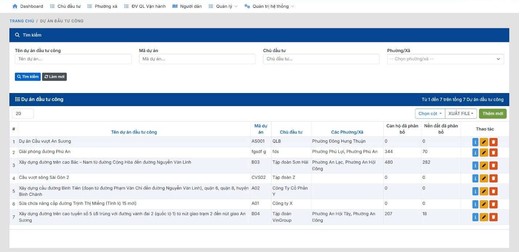
Task: Edit Cầu vượt sông Sài Gòn 2
Action: tap(484, 178)
